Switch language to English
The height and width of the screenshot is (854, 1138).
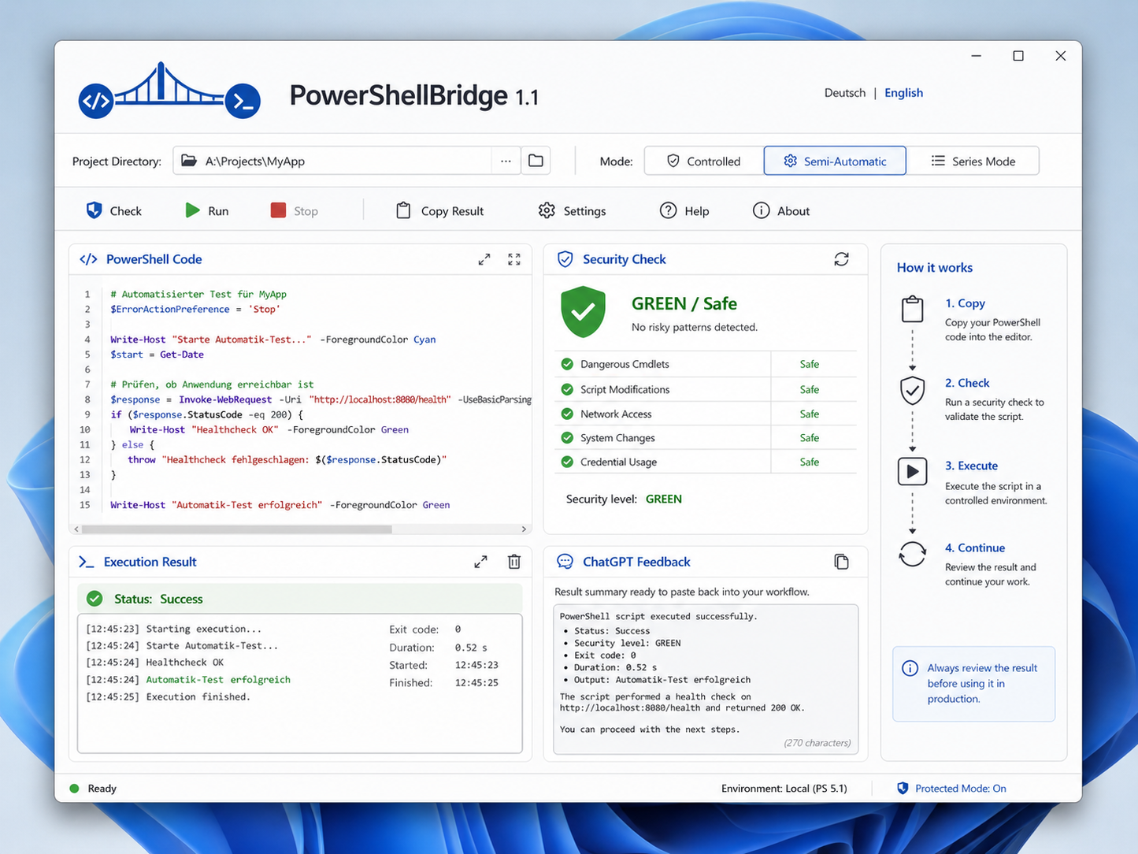[903, 92]
